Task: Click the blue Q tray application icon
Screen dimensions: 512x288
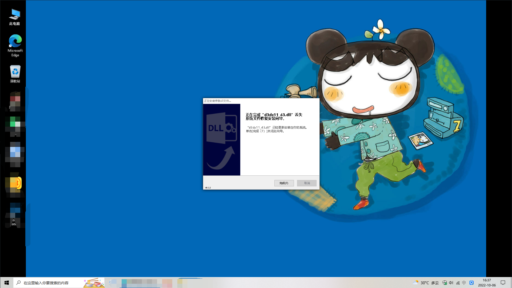Action: (471, 283)
